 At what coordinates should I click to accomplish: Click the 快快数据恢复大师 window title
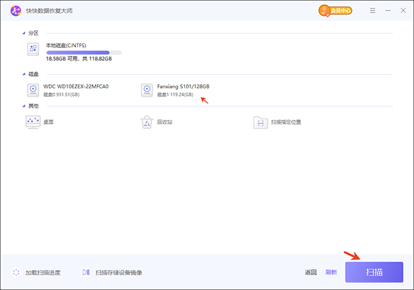(x=49, y=11)
